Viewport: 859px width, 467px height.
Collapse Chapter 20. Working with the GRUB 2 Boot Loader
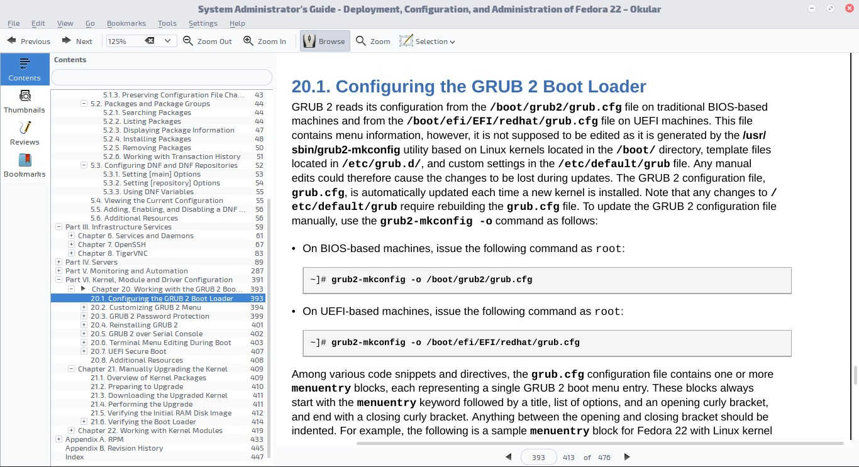[x=72, y=289]
